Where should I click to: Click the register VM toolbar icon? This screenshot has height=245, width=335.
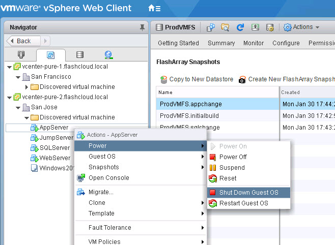(x=211, y=27)
